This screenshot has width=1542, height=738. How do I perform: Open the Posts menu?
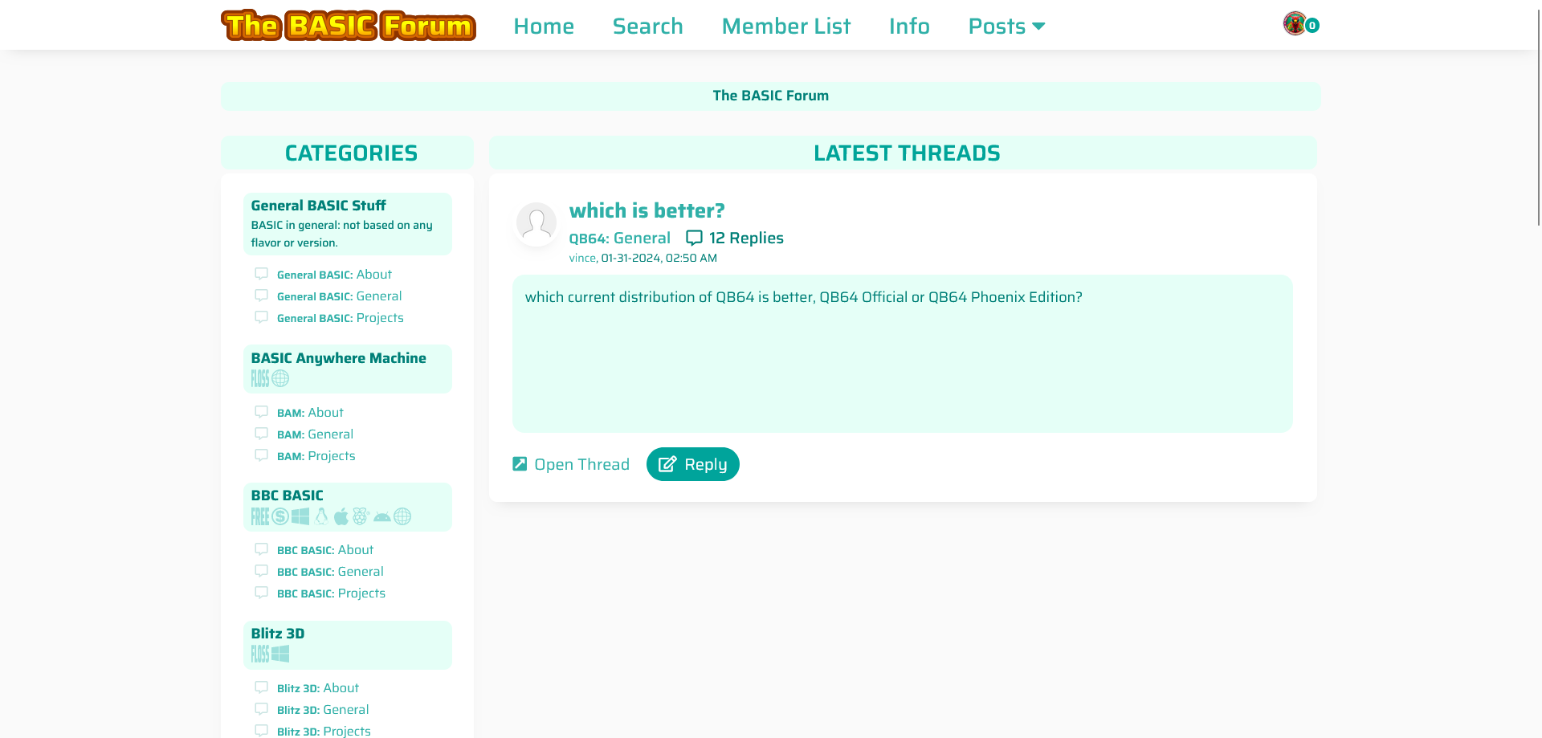click(x=1006, y=27)
